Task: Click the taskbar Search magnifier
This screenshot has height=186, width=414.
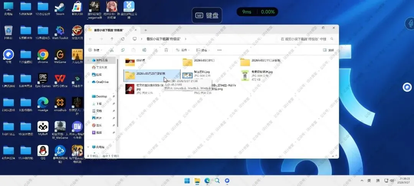Action: 217,181
